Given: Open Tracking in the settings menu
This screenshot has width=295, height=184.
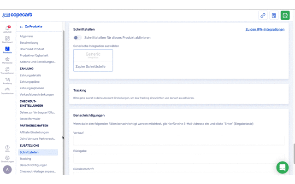Looking at the screenshot, I should [x=25, y=159].
